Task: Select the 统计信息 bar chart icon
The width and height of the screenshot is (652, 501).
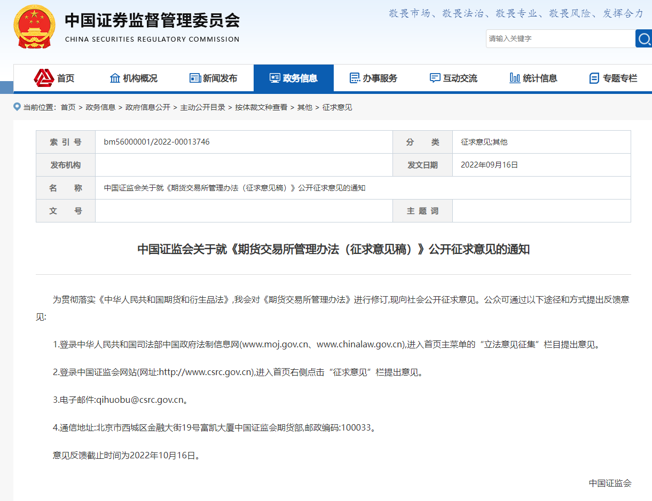Action: click(514, 78)
